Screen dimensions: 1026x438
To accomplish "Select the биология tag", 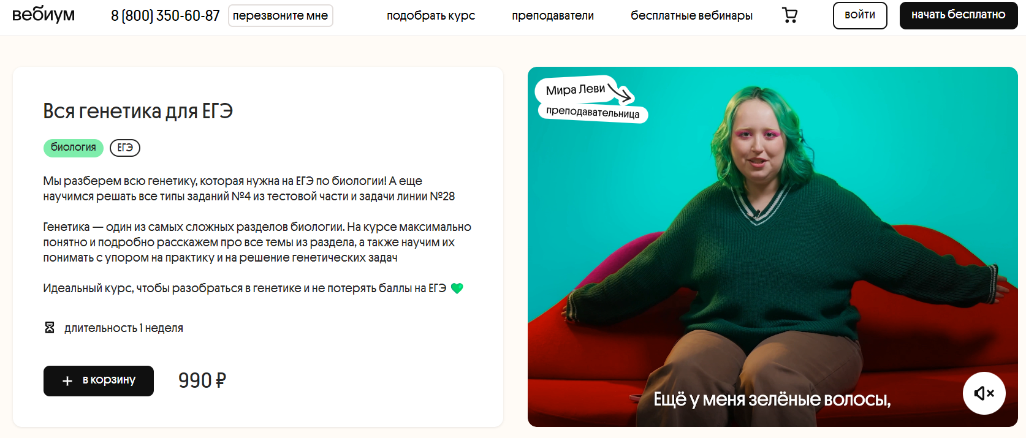I will point(74,148).
